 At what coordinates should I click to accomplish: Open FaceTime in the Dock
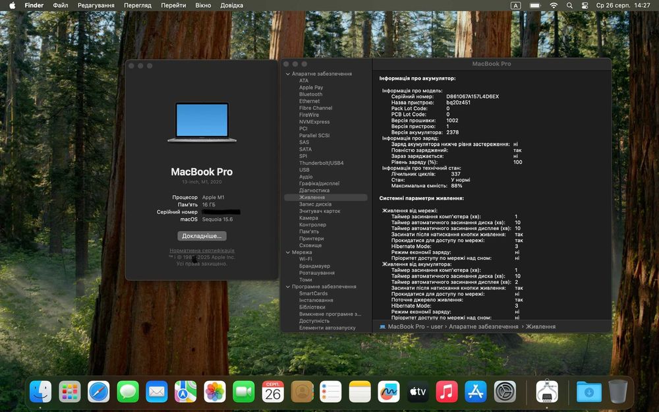tap(244, 392)
